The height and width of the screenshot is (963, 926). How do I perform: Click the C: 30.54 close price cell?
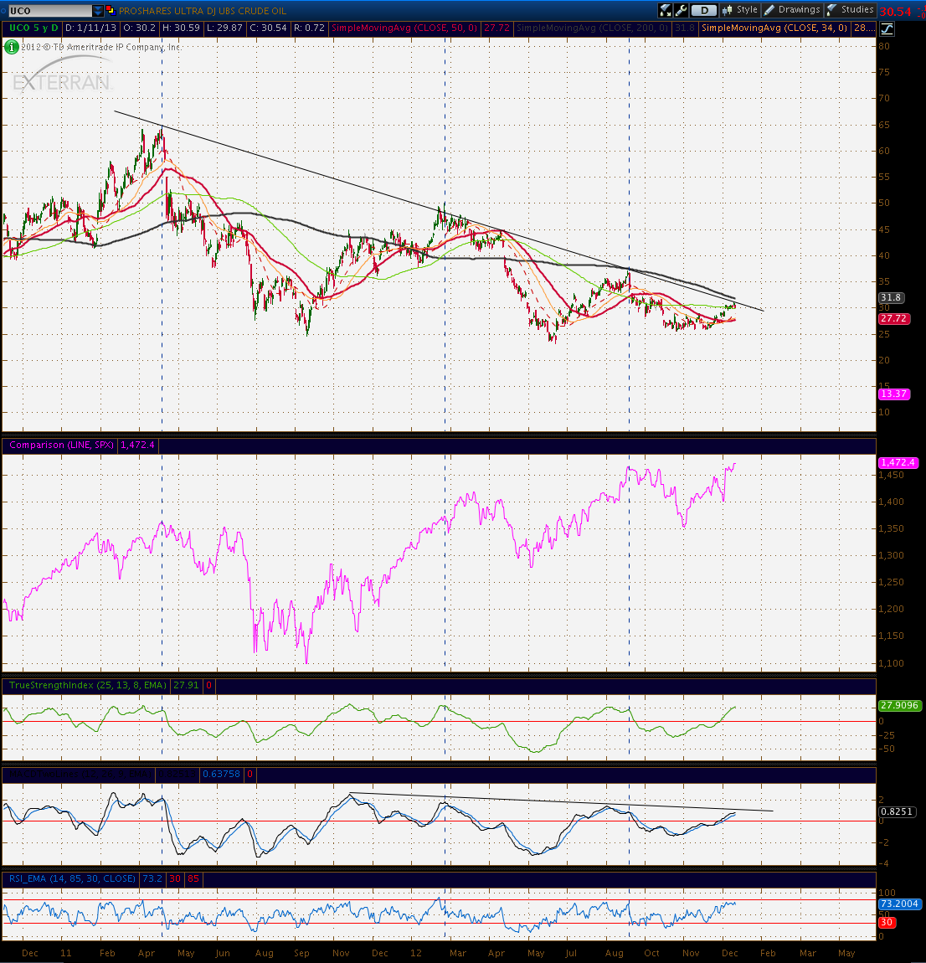pos(269,28)
